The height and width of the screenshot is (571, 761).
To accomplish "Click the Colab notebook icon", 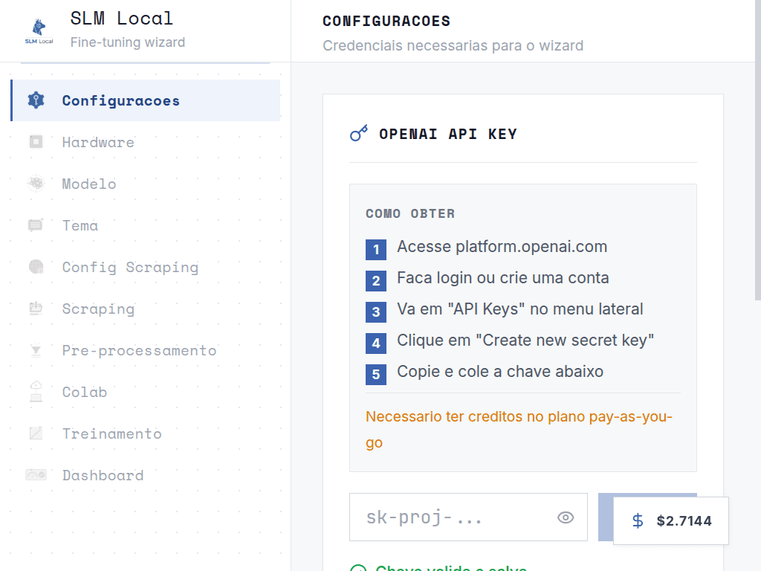I will [x=36, y=392].
